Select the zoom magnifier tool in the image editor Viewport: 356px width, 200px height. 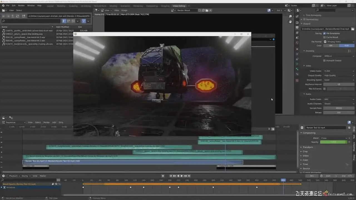pyautogui.click(x=290, y=17)
